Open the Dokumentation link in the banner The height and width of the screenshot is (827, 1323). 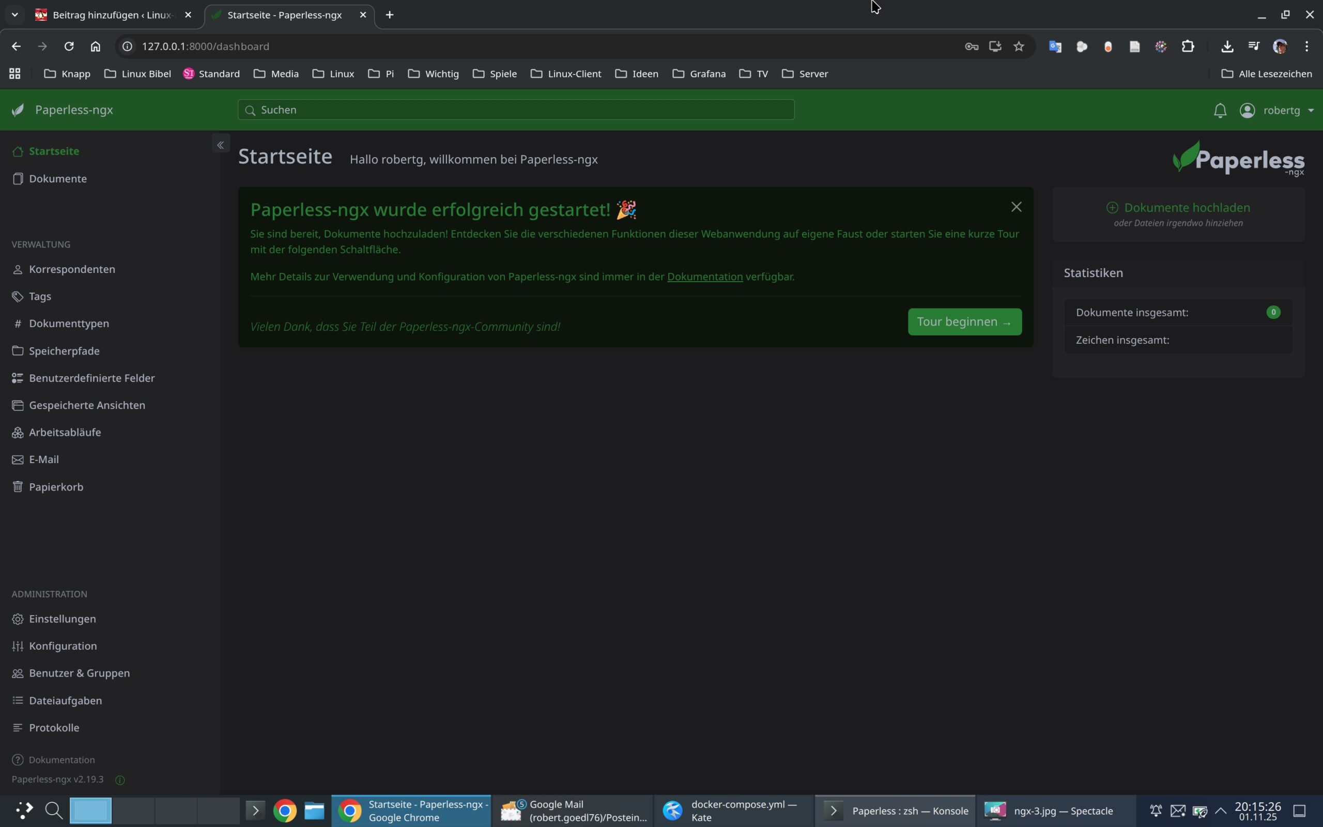705,277
